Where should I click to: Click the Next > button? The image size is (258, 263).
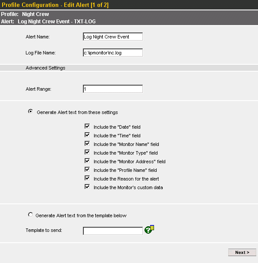click(242, 253)
